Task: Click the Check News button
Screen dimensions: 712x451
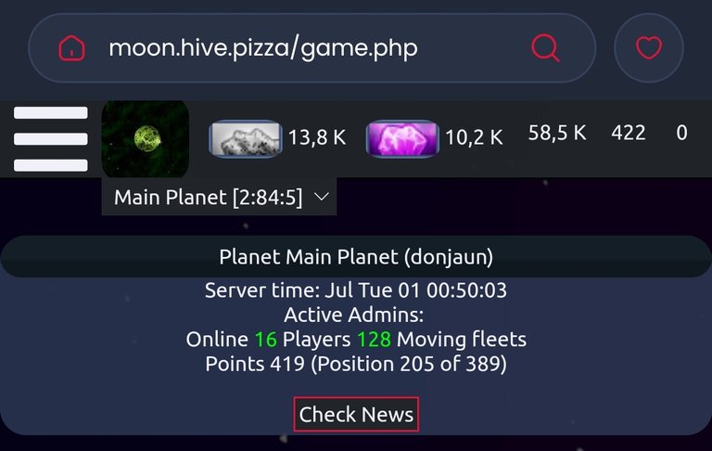Action: pos(356,414)
